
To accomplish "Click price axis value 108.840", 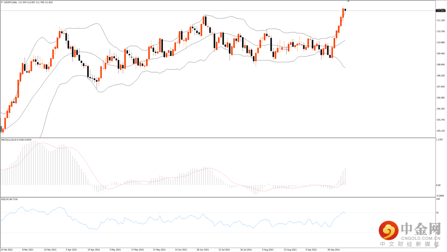I will click(440, 65).
